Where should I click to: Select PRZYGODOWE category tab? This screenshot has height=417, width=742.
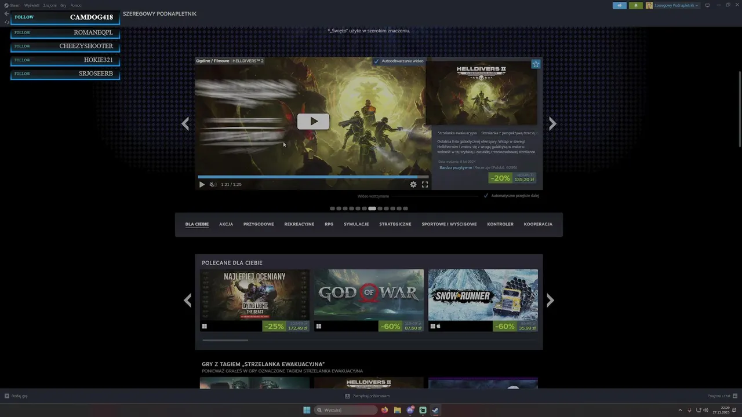click(x=259, y=224)
